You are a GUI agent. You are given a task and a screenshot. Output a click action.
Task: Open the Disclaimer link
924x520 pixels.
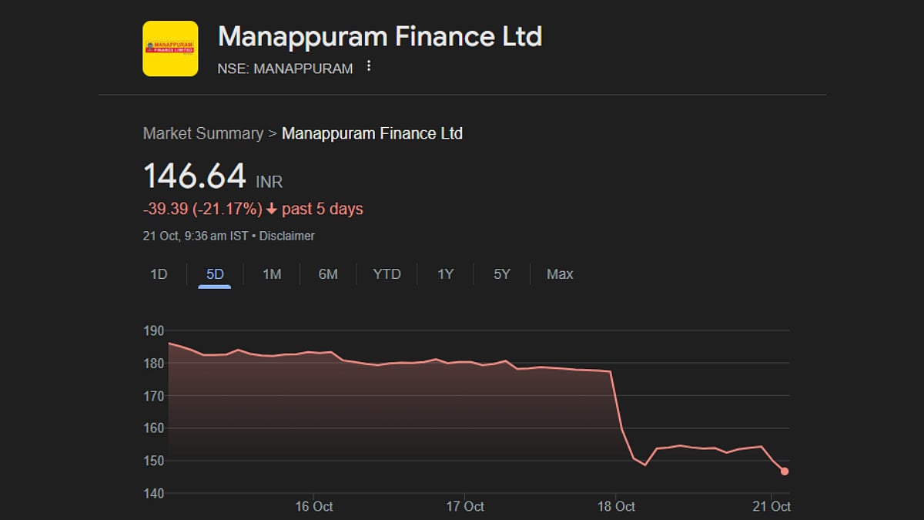pyautogui.click(x=286, y=236)
